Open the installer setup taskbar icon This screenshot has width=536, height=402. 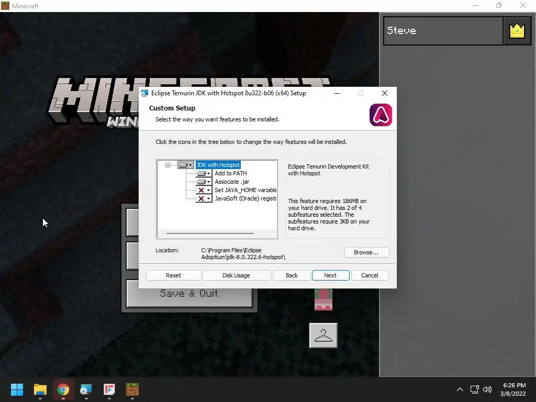point(86,389)
